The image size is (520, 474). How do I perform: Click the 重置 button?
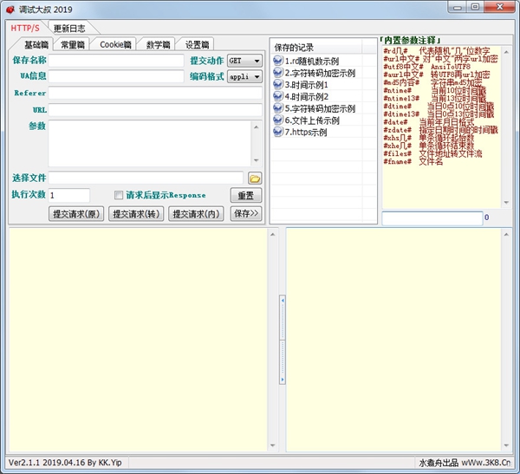[x=245, y=196]
